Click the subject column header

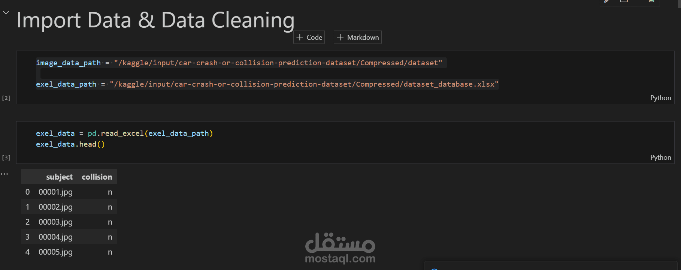point(59,177)
